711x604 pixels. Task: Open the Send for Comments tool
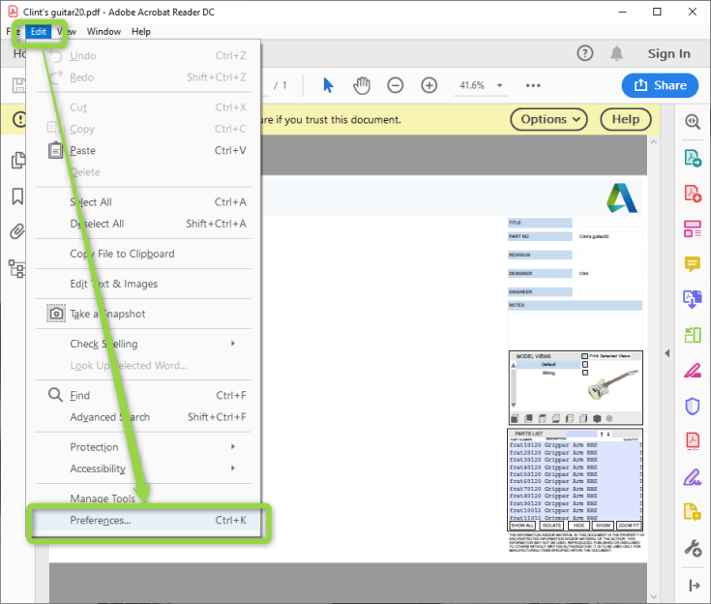(x=693, y=512)
